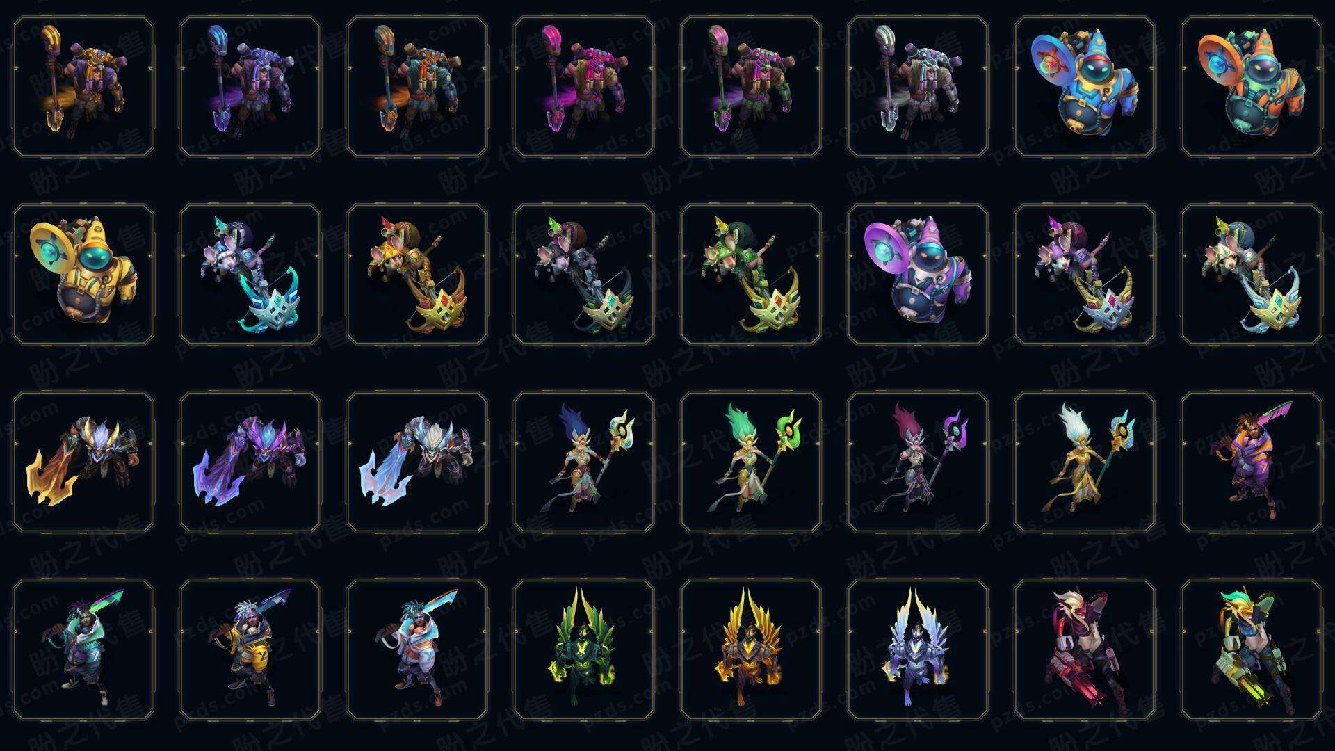Pick the grey-white Yorick chroma tile

[918, 86]
